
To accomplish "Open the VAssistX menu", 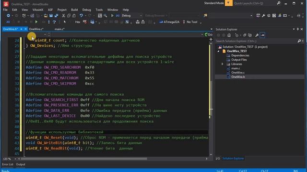I will pos(37,10).
